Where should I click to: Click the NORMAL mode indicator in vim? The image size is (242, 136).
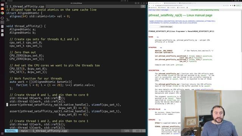click(x=11, y=131)
